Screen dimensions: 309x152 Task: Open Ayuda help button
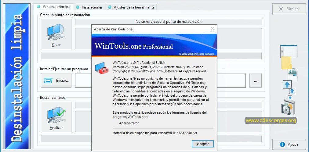tap(289, 144)
